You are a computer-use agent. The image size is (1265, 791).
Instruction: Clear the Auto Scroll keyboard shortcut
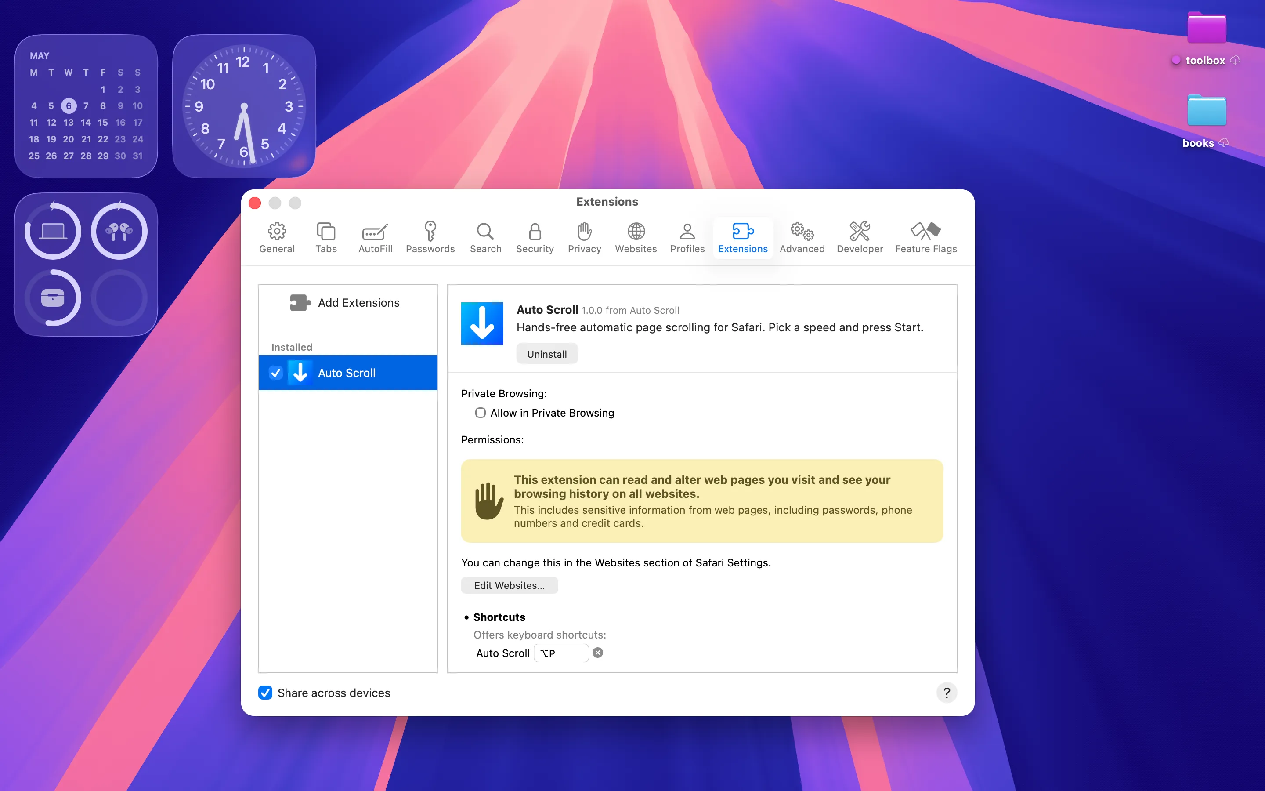pos(597,653)
